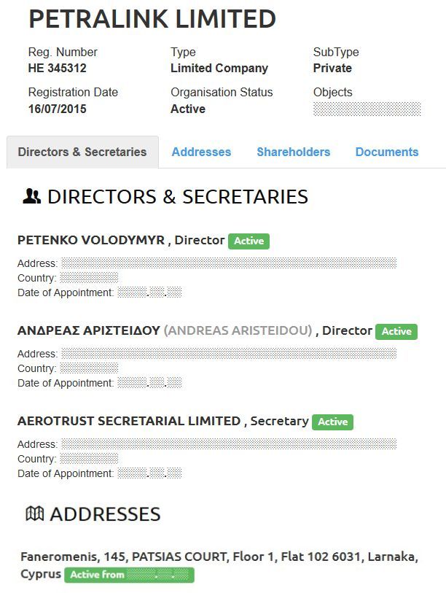Select the PETENKO VOLODYMYR director name
This screenshot has width=446, height=593.
click(x=91, y=240)
